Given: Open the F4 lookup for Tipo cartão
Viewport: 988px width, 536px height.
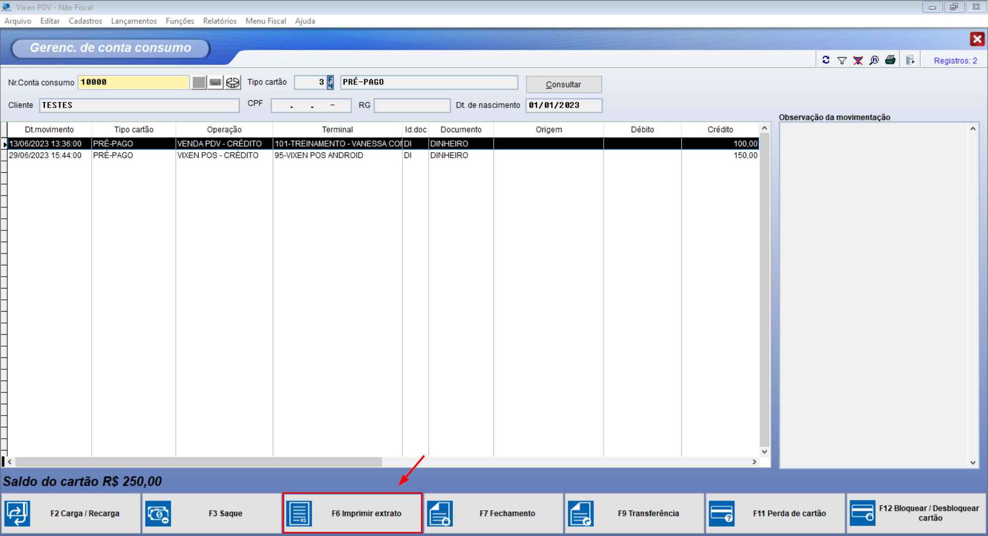Looking at the screenshot, I should (330, 82).
